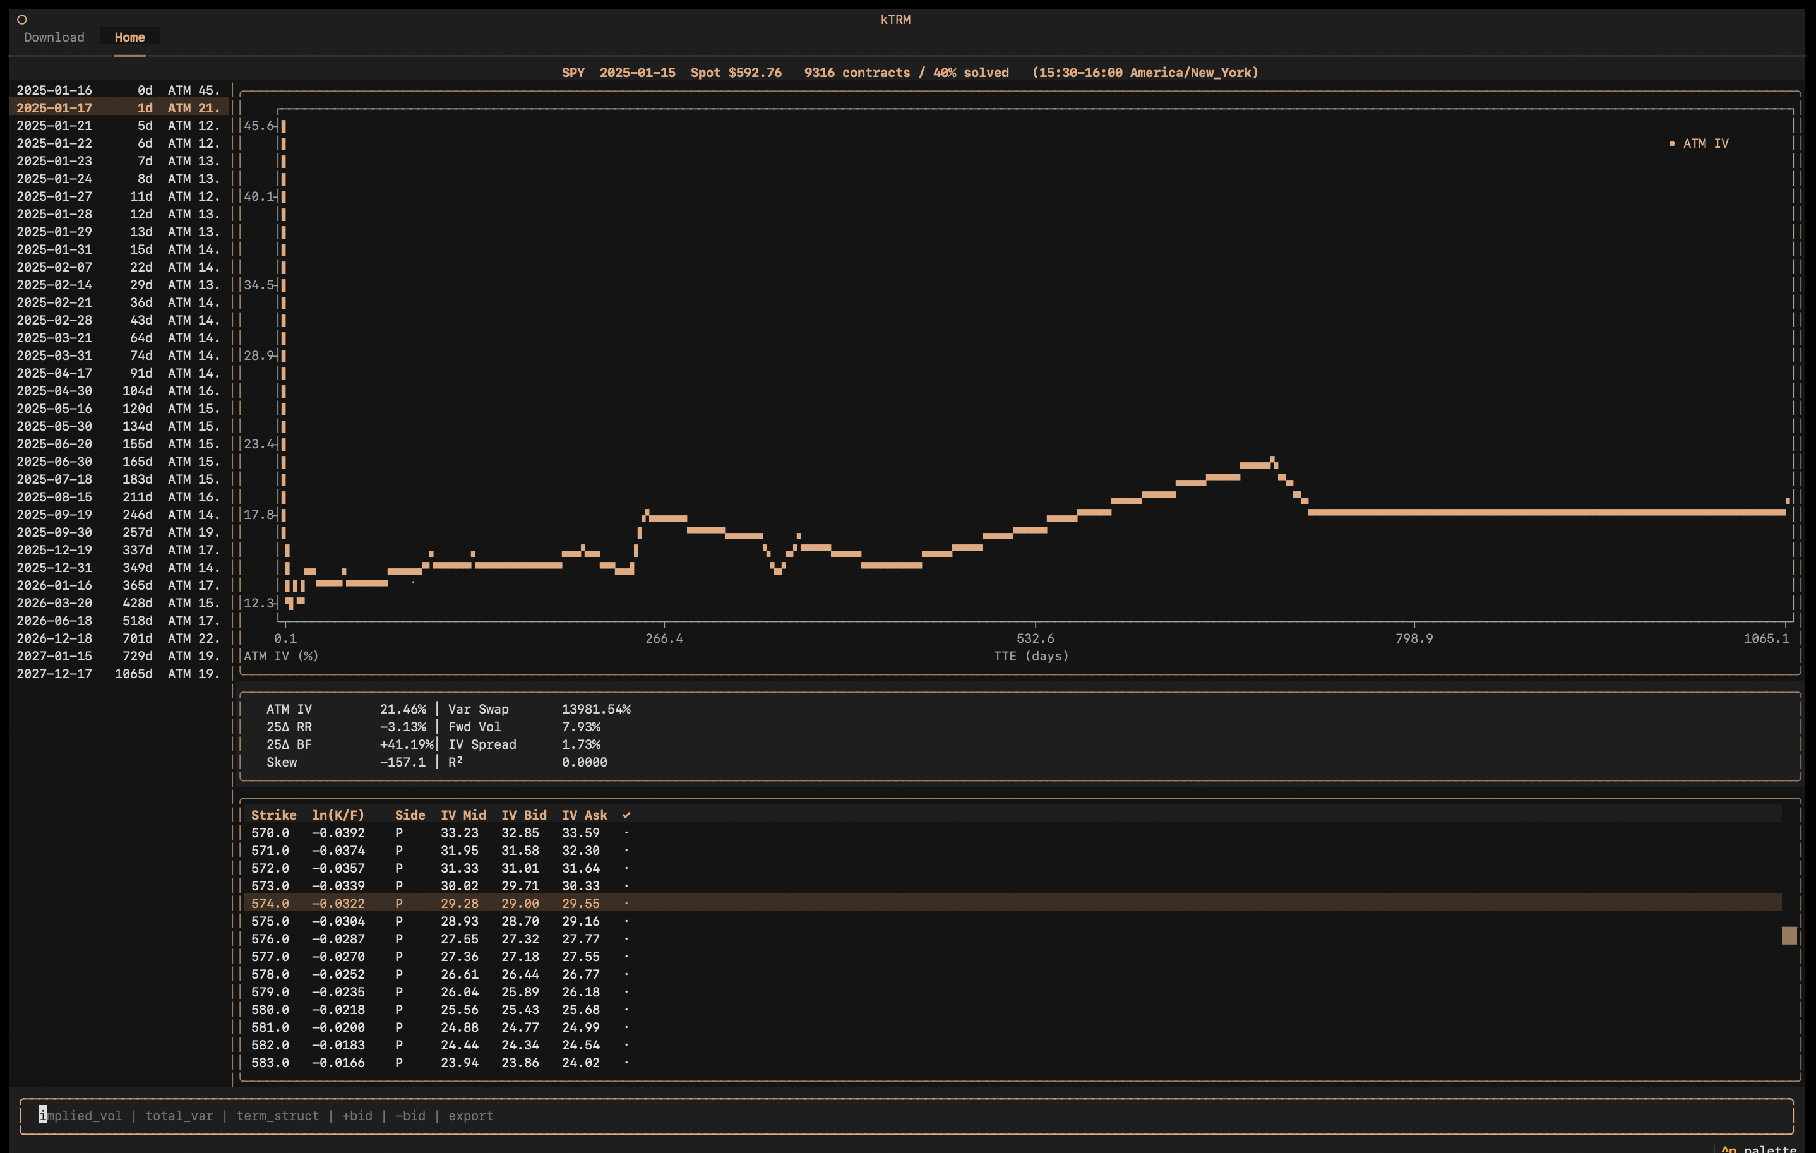
Task: Switch to the Download tab
Action: point(54,37)
